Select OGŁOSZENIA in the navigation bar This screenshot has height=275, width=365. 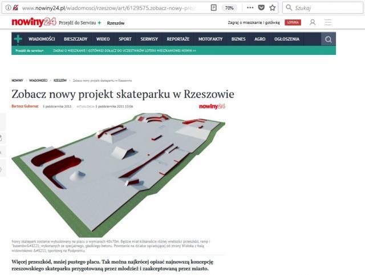tap(286, 39)
